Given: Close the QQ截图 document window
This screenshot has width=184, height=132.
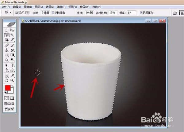Looking at the screenshot, I should click(x=162, y=21).
